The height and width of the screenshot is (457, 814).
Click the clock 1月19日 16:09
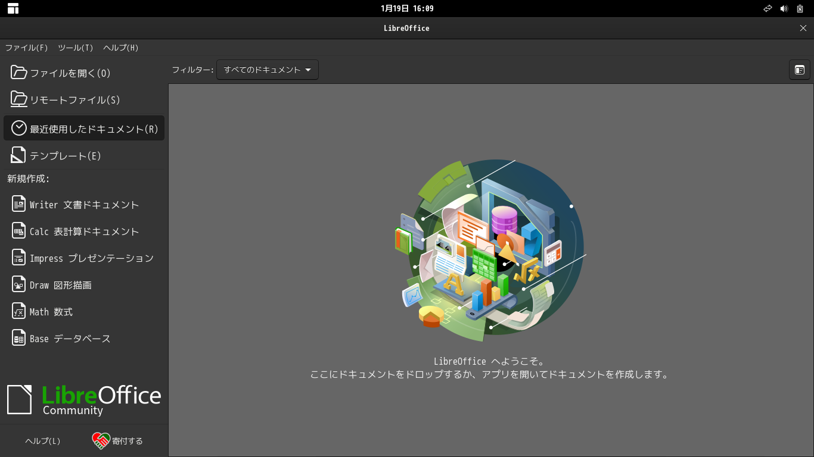pos(407,8)
